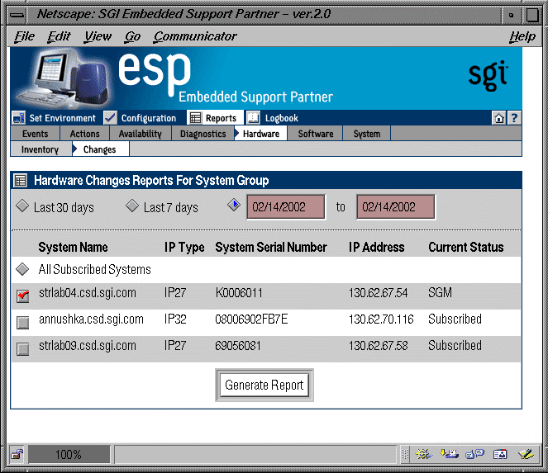The height and width of the screenshot is (473, 548).
Task: Click the Configuration link
Action: tap(149, 118)
